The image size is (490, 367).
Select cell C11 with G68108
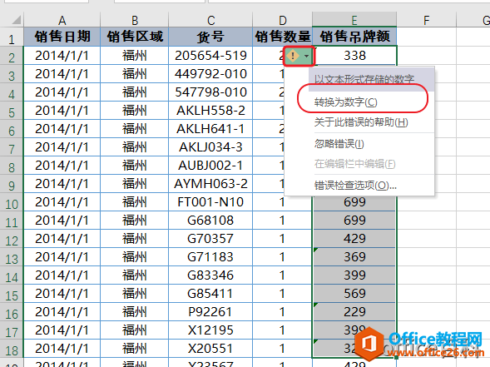pos(210,221)
